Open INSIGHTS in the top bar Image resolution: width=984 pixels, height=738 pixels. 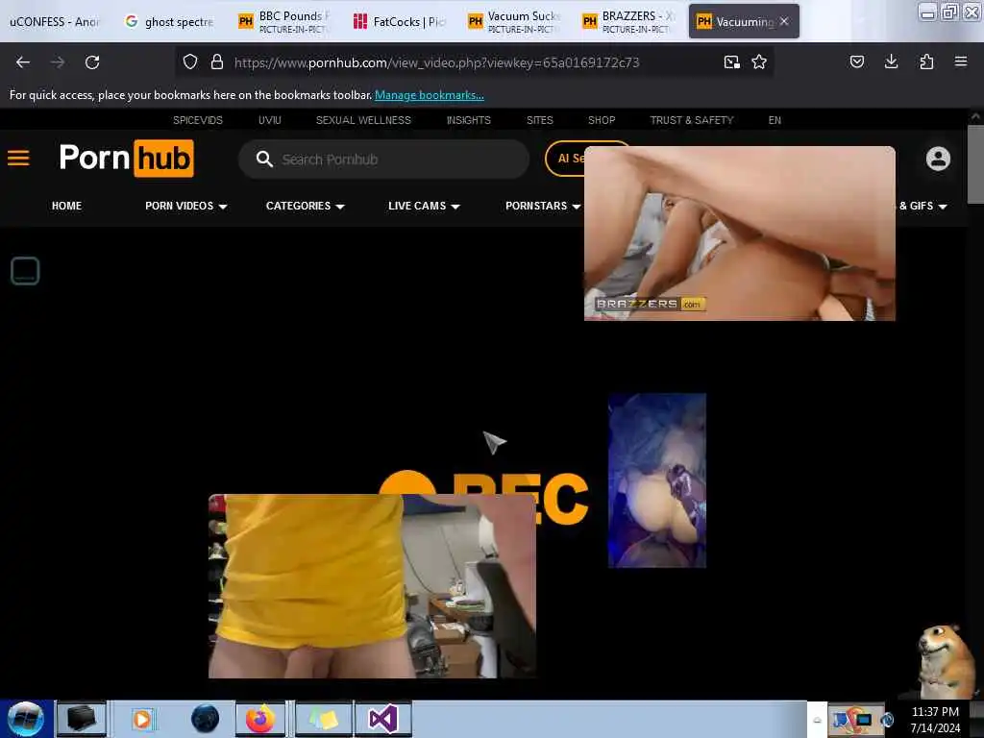[469, 120]
